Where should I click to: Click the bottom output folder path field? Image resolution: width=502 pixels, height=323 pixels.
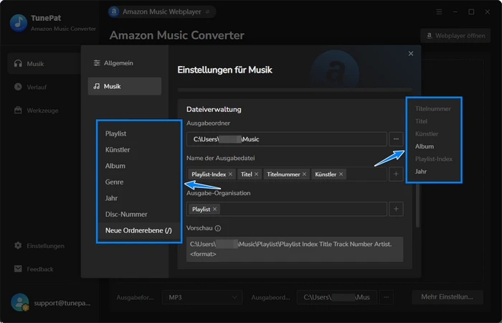[337, 297]
